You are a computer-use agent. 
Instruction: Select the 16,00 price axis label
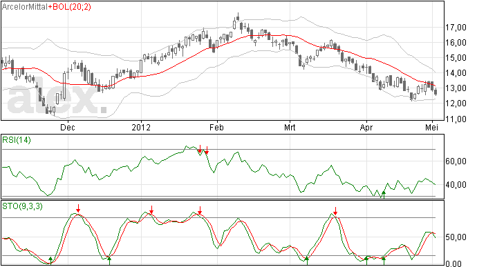(x=456, y=43)
